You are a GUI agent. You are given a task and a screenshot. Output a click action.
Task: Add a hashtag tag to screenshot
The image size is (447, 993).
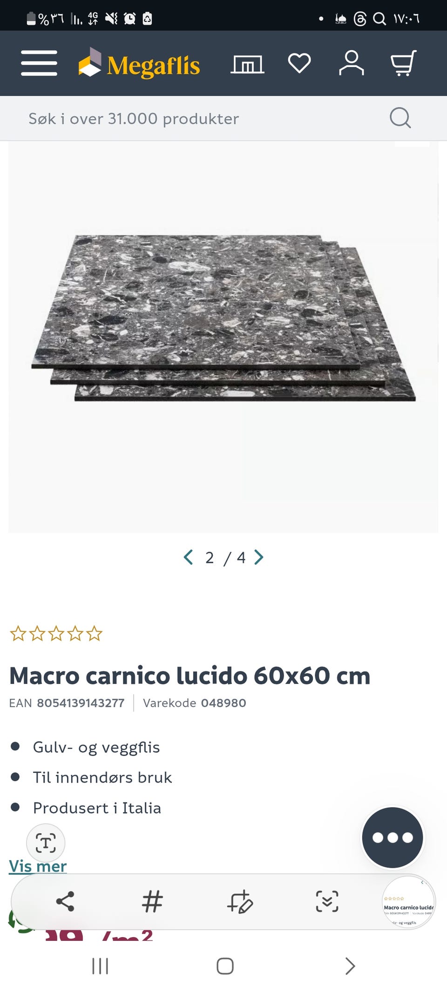pyautogui.click(x=152, y=901)
